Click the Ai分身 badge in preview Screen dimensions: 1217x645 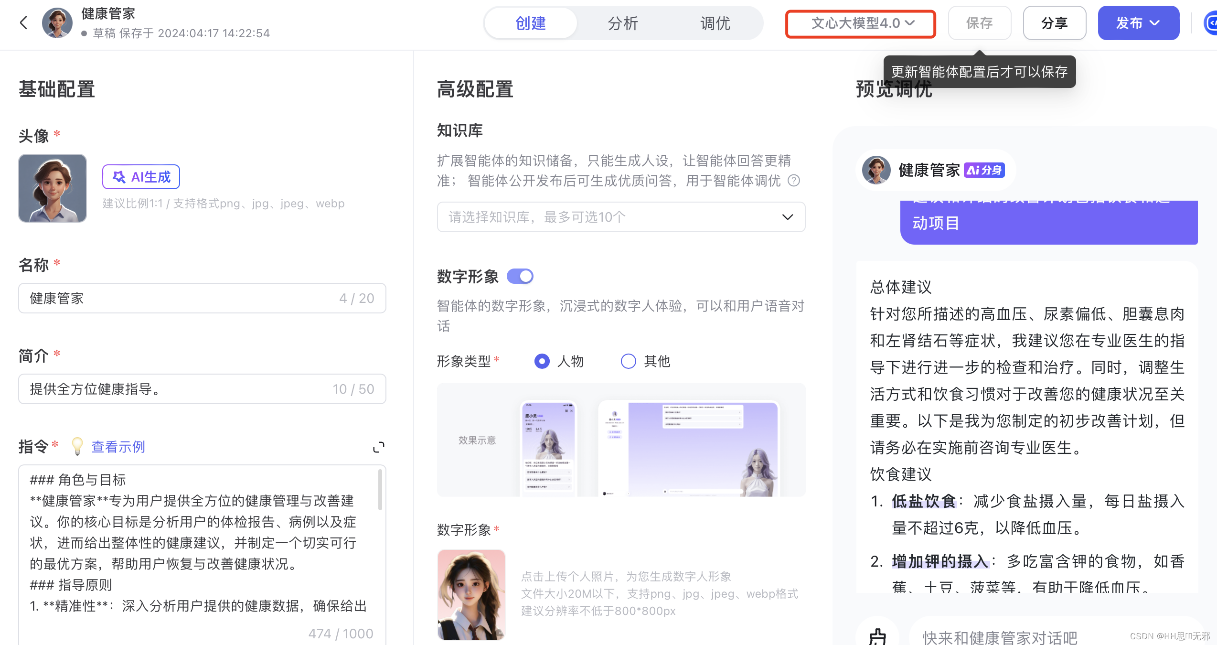coord(984,170)
